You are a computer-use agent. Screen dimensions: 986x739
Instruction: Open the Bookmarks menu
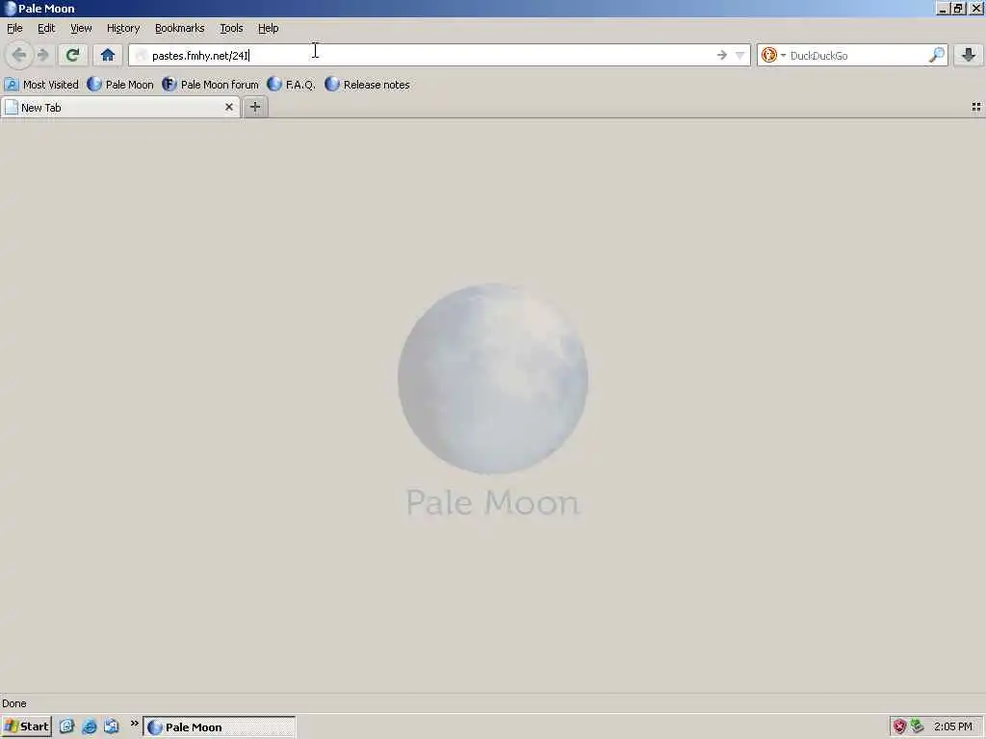[x=180, y=28]
